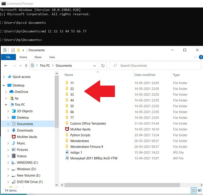Click the Search Documents input field

coord(155,66)
